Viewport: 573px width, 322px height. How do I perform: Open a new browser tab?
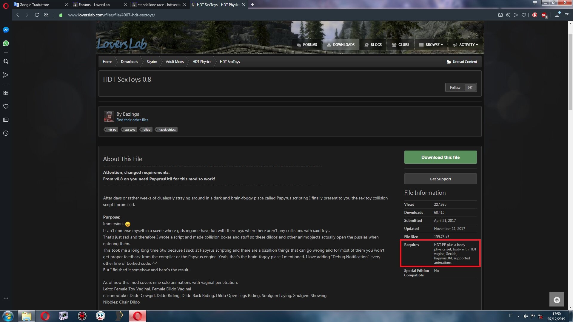pyautogui.click(x=252, y=4)
